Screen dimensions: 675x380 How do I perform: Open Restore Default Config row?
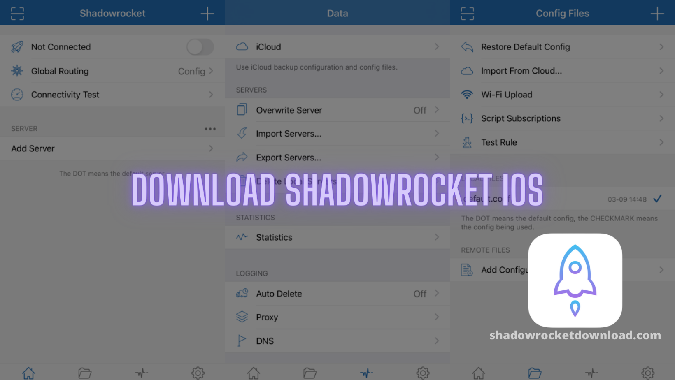pyautogui.click(x=563, y=47)
